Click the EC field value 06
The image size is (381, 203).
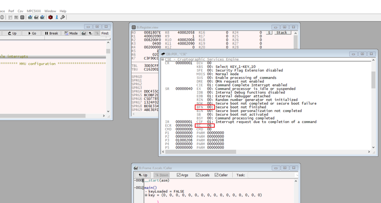pos(209,125)
